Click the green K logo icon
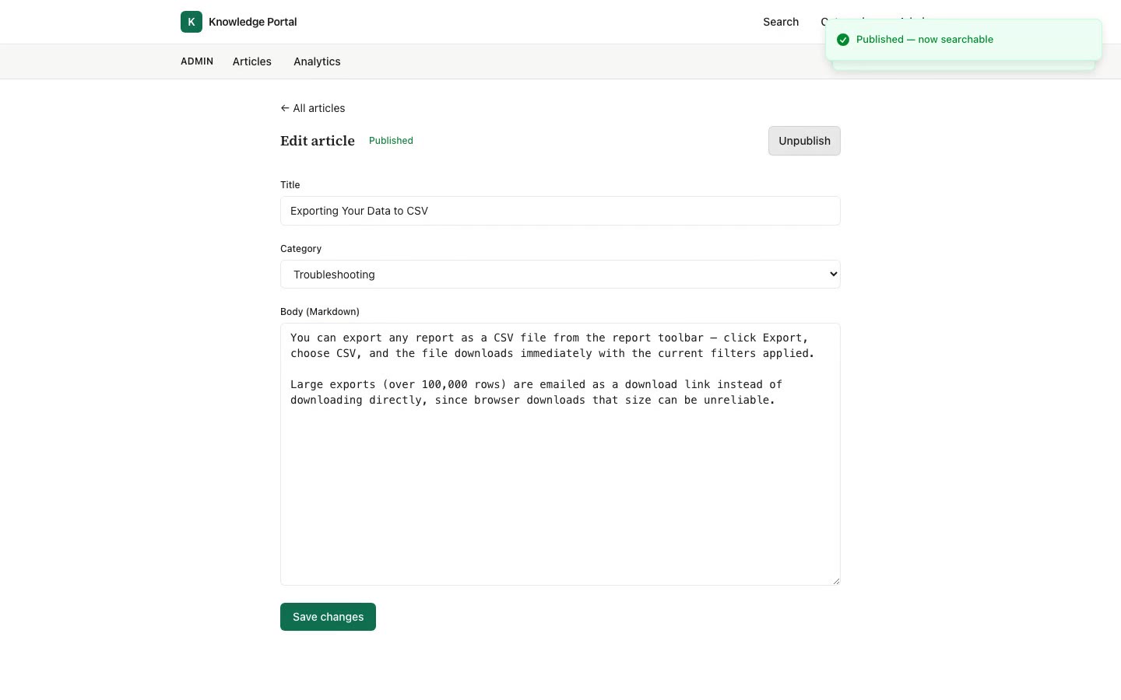Screen dimensions: 1121x700 point(192,22)
